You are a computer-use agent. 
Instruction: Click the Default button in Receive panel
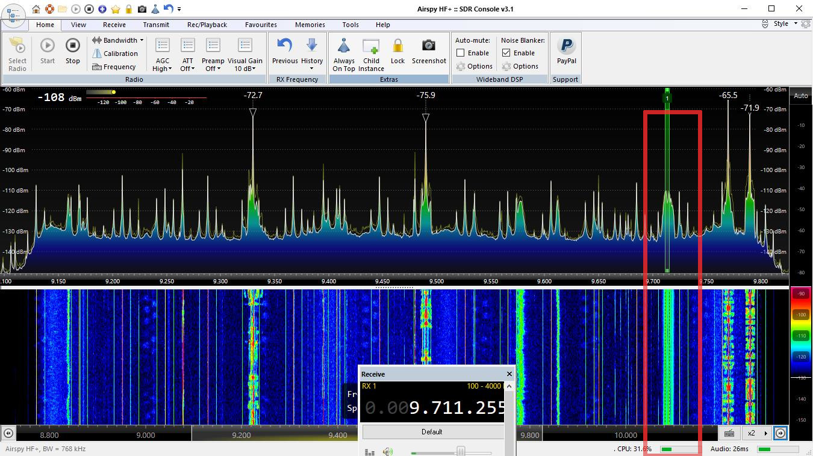pyautogui.click(x=432, y=432)
